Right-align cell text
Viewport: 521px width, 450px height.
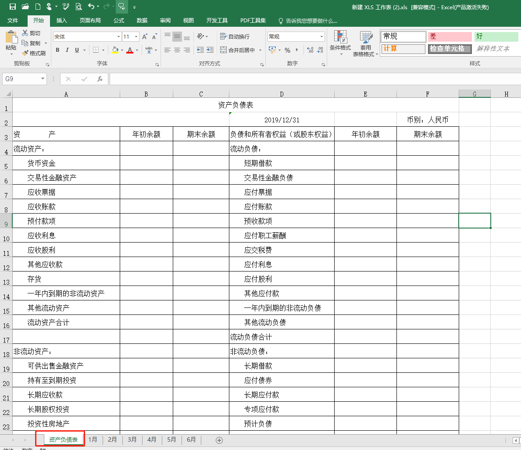tap(187, 50)
